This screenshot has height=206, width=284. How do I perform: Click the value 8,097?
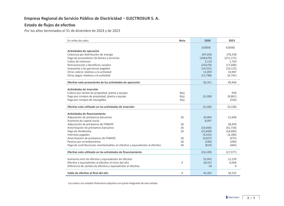pyautogui.click(x=208, y=121)
